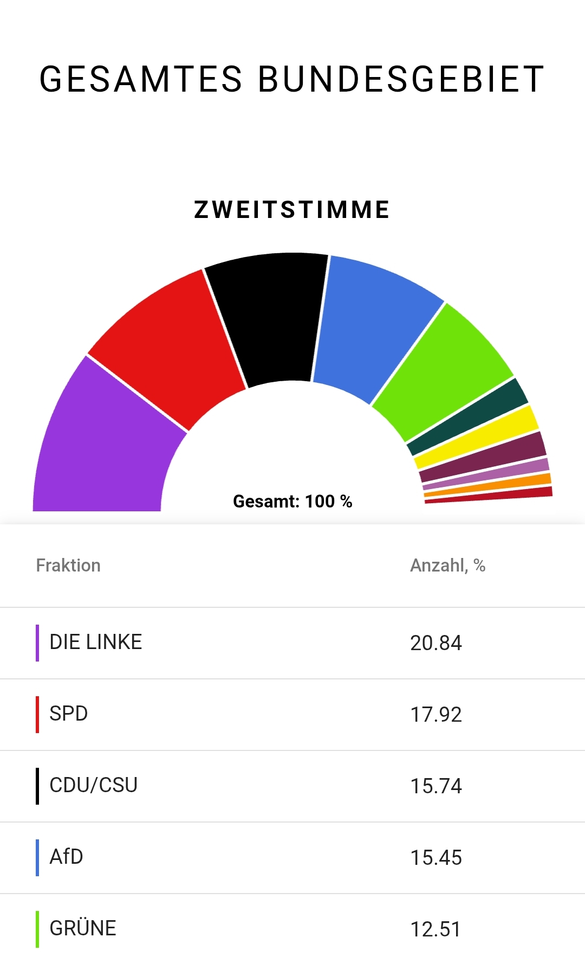Click the GRÜNE table row label
The image size is (585, 963).
tap(83, 929)
